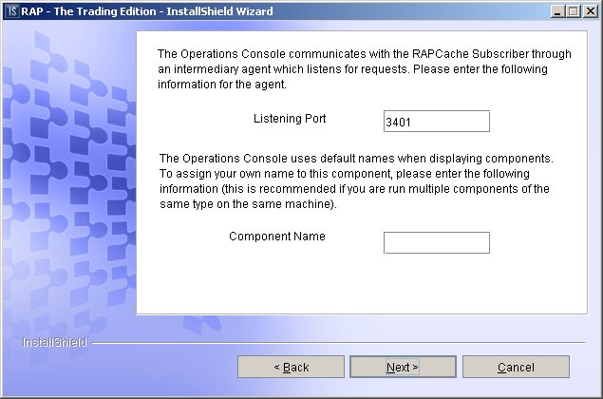603x399 pixels.
Task: Click the Listening Port input field
Action: (x=437, y=122)
